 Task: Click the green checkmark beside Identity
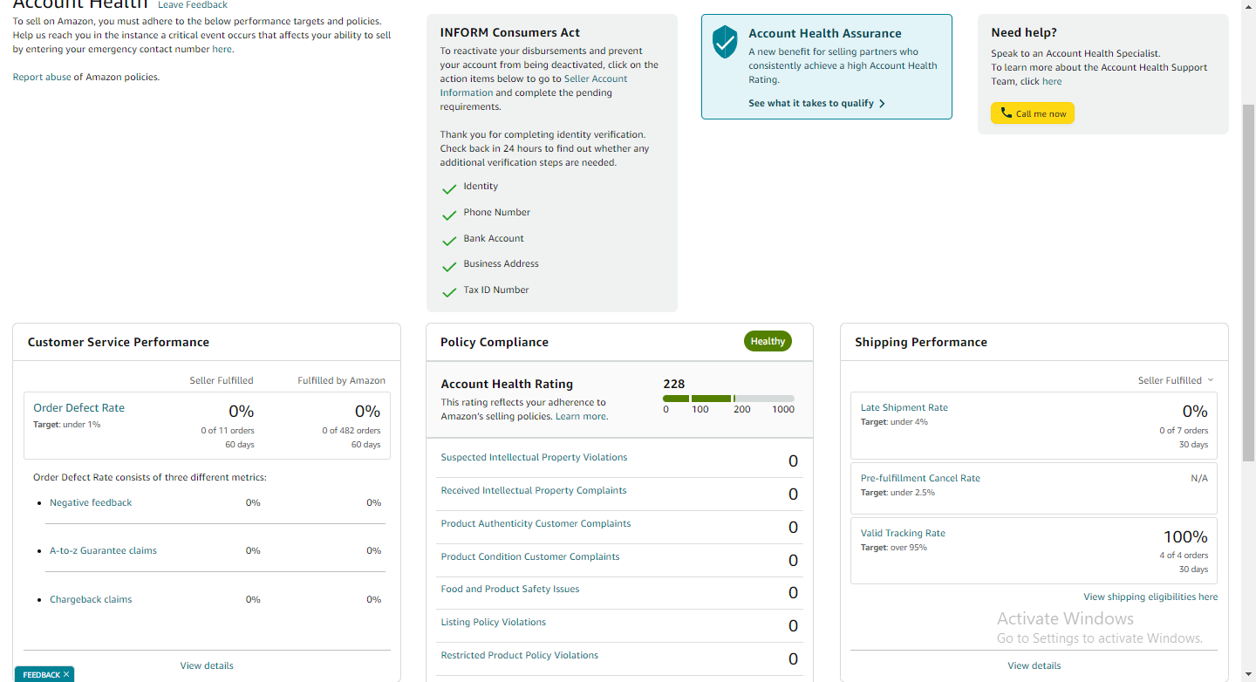(x=449, y=189)
